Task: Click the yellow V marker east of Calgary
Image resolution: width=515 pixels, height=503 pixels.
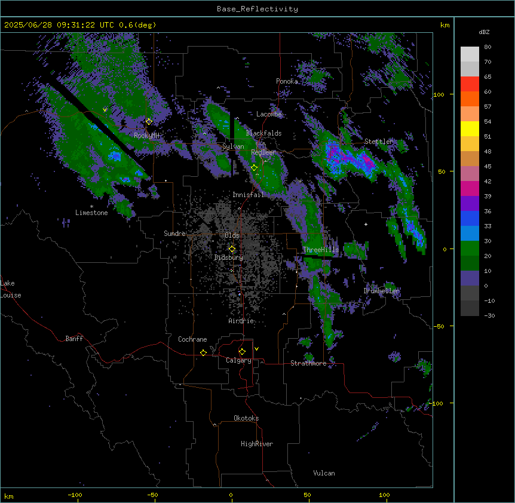Action: (256, 349)
